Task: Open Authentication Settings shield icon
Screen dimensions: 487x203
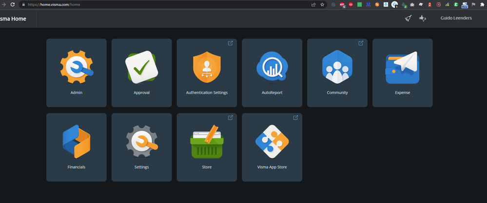Action: 207,67
